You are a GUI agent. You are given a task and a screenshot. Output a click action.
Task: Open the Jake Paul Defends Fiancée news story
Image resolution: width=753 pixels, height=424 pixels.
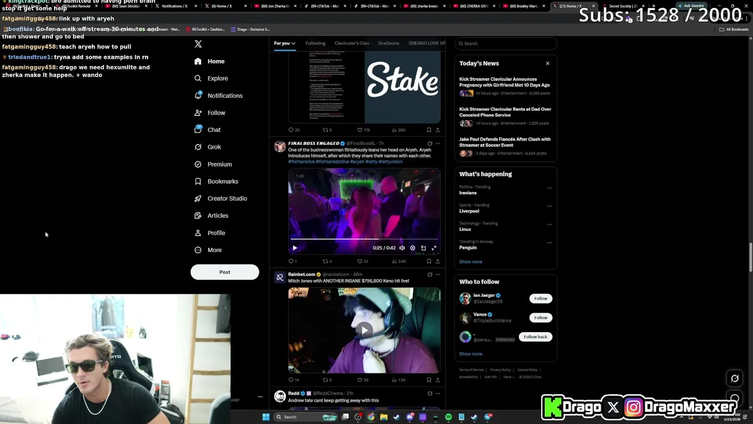[x=505, y=146]
